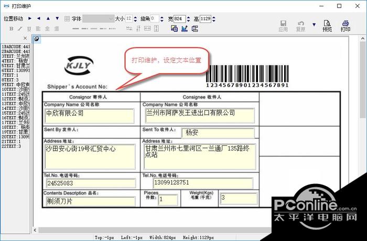Viewport: 367px width, 241px height.
Task: Click the icon at canvas top-left corner
Action: point(37,39)
